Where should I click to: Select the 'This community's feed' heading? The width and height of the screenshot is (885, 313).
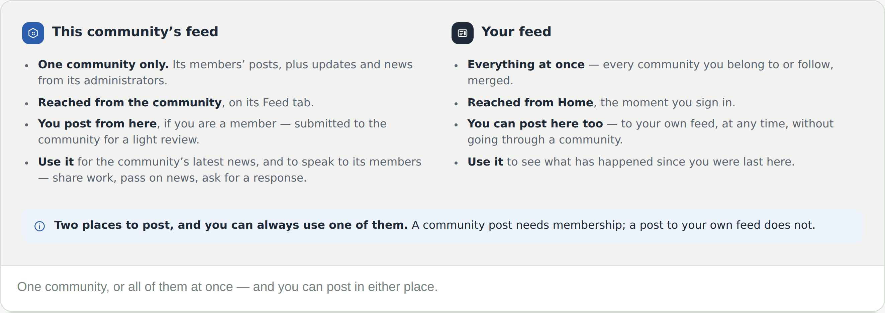(x=135, y=32)
